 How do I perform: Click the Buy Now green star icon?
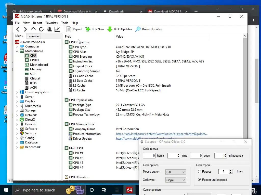tap(88, 29)
